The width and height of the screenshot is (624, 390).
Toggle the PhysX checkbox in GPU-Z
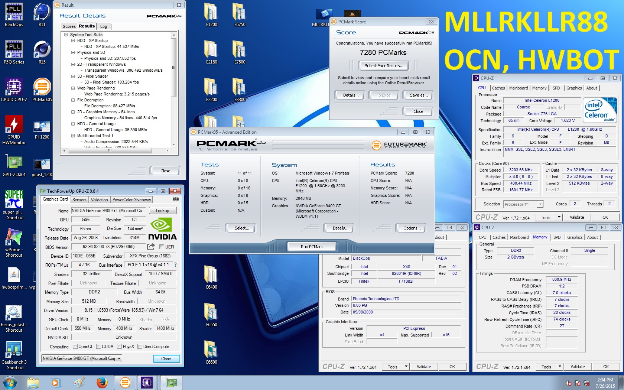[119, 347]
